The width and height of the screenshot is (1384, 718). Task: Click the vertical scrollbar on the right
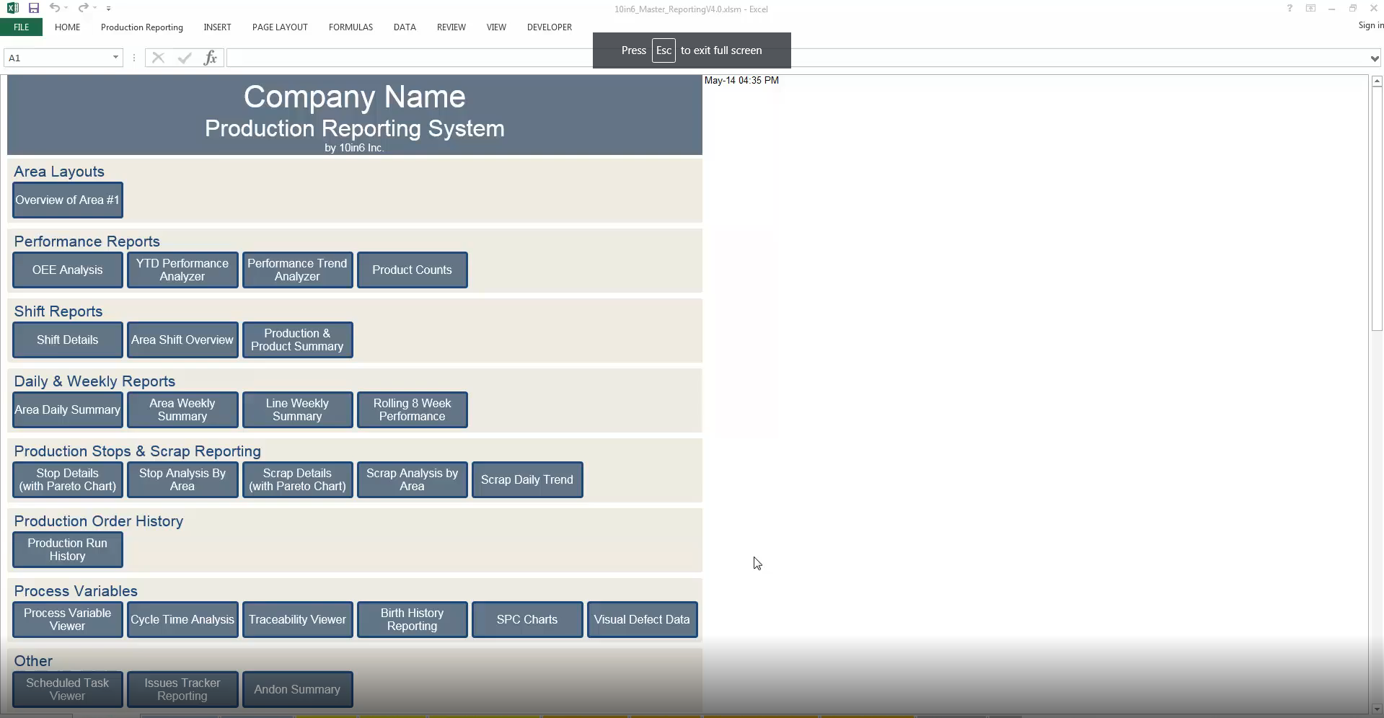1378,209
